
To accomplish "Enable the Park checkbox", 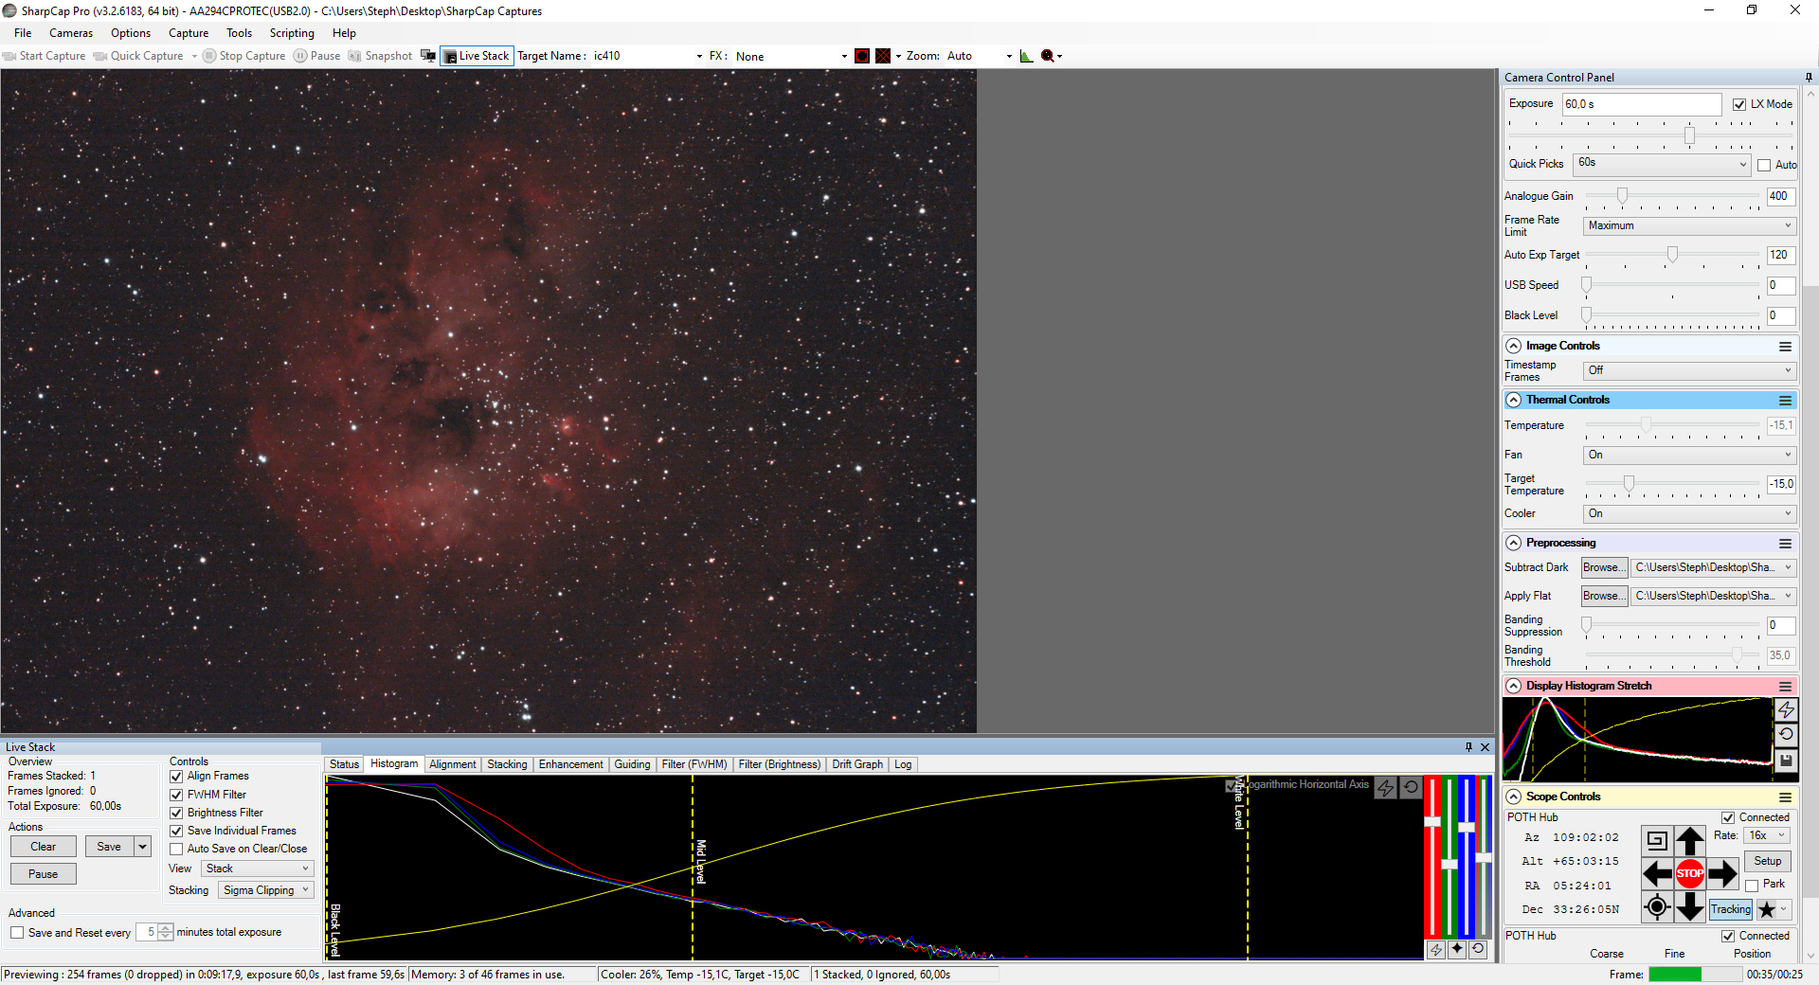I will pyautogui.click(x=1752, y=885).
